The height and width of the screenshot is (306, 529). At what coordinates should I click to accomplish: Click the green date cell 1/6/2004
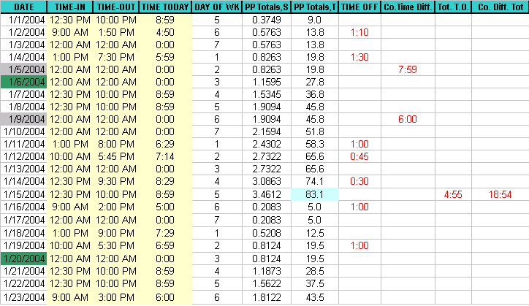tap(23, 82)
